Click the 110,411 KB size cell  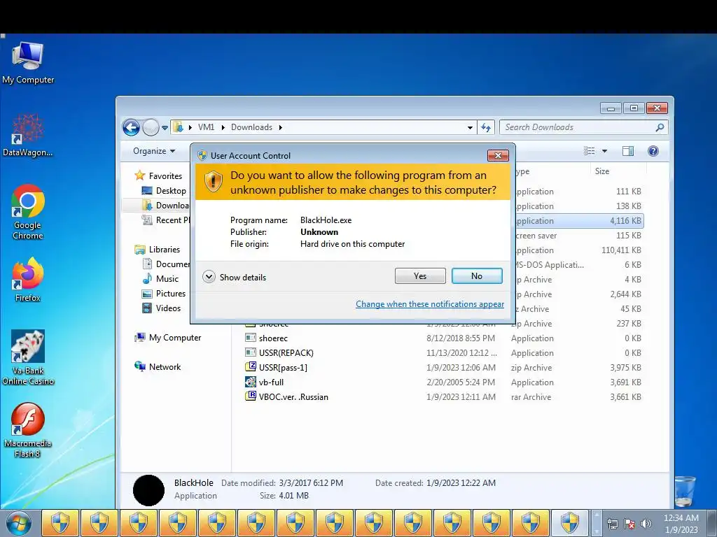tap(621, 250)
